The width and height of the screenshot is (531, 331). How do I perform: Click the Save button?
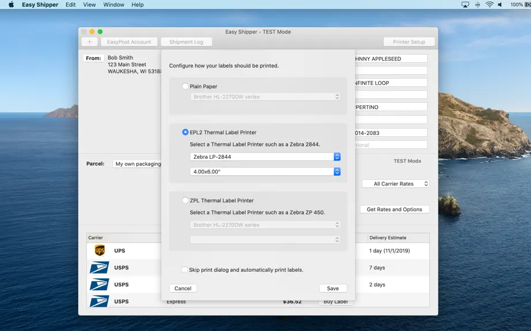coord(333,288)
